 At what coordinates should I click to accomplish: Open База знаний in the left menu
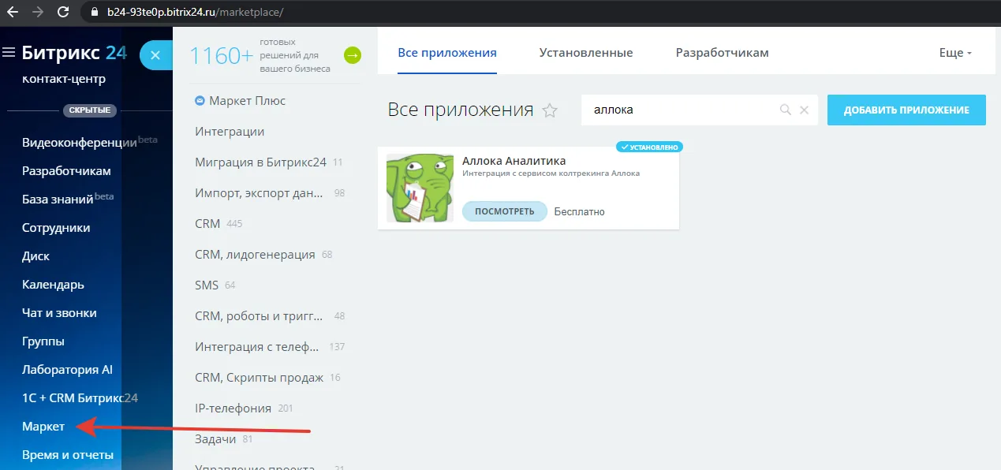pos(58,200)
